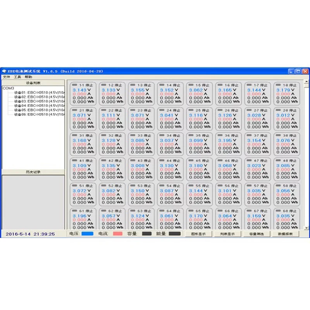The height and width of the screenshot is (310, 310).
Task: Click the 3.111 V reading in channel 2-2
Action: click(111, 115)
